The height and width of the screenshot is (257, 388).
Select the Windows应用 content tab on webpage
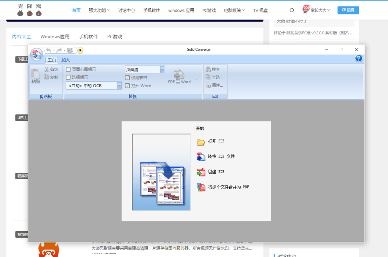[x=55, y=37]
